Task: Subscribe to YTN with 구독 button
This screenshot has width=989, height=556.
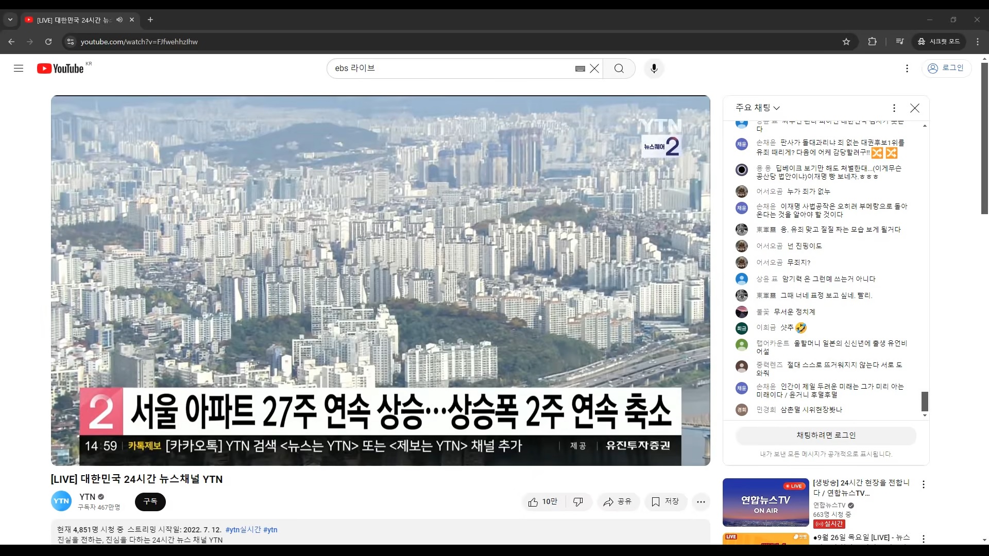Action: (150, 501)
